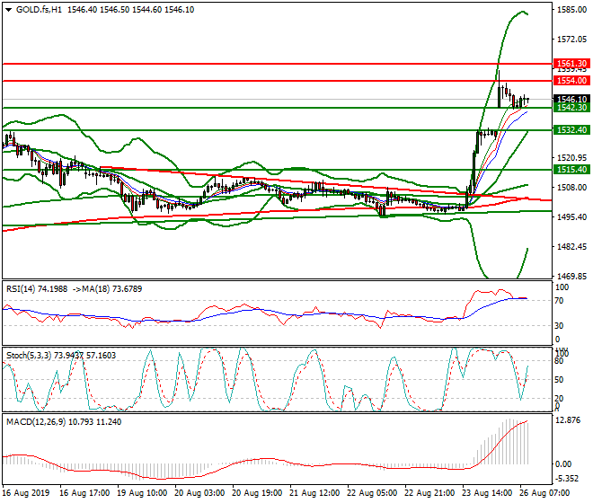
Task: Click the 20 Aug 19:00 time axis label
Action: tap(257, 493)
